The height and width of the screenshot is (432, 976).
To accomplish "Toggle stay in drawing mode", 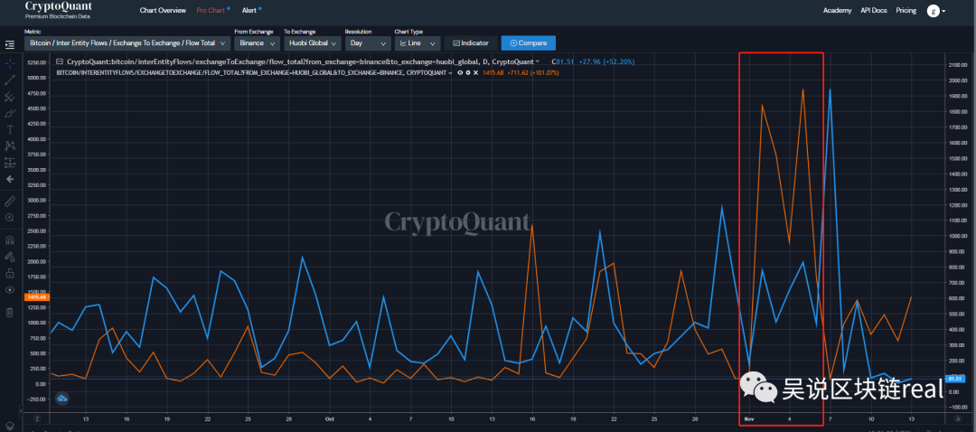I will [x=10, y=256].
